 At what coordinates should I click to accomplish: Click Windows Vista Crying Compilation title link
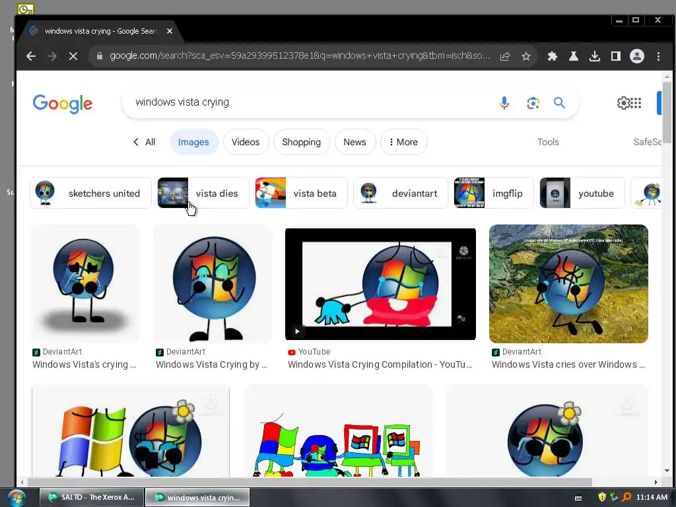click(x=380, y=364)
